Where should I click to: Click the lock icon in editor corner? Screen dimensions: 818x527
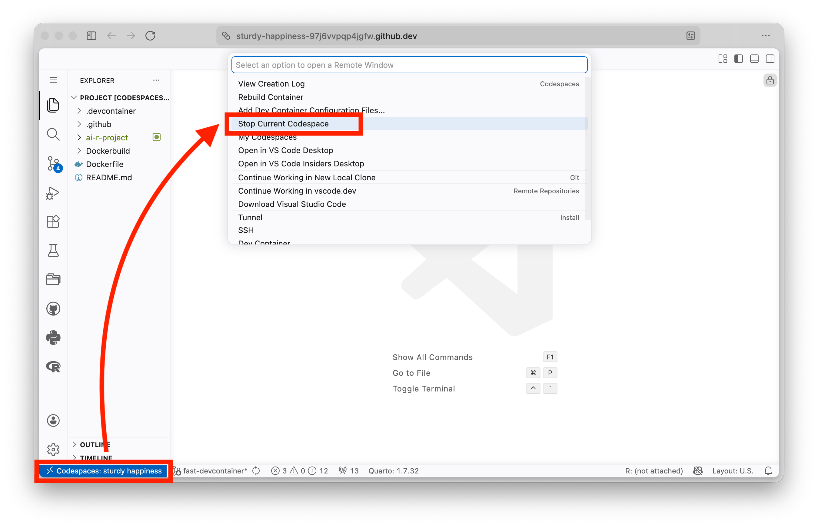pyautogui.click(x=770, y=80)
